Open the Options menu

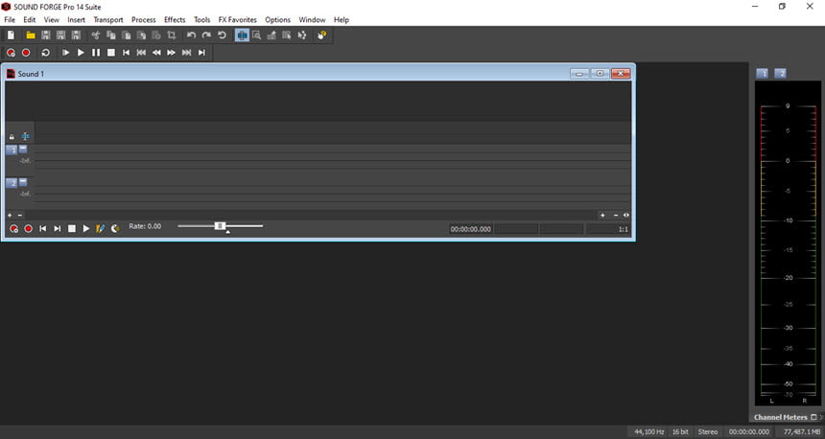tap(278, 19)
